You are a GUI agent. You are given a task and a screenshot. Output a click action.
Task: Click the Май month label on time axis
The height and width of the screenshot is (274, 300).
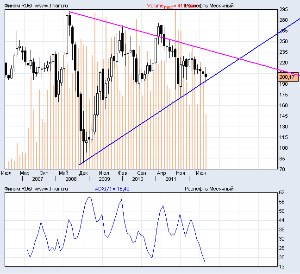coord(63,173)
